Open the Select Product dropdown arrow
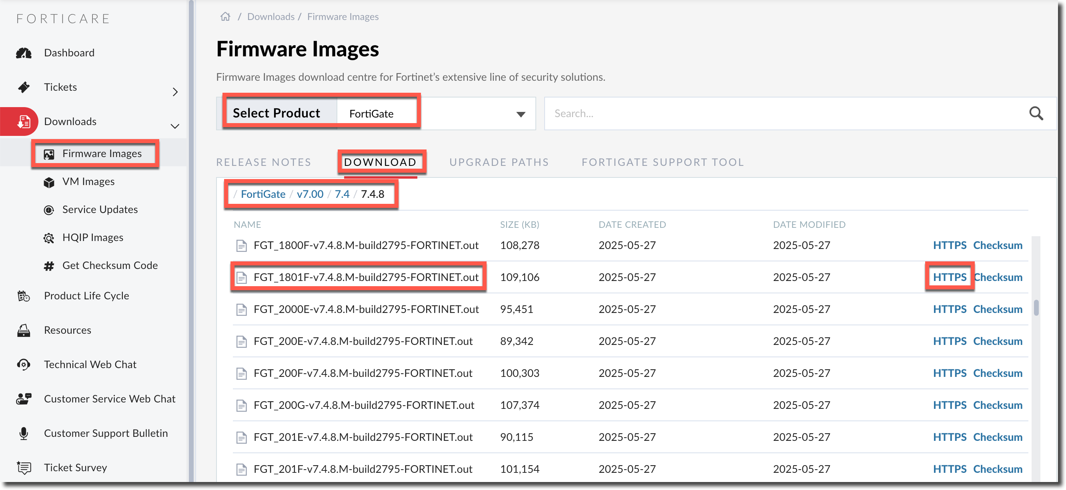 pyautogui.click(x=521, y=114)
